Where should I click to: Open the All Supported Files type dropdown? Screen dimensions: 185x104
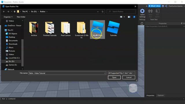(121, 73)
